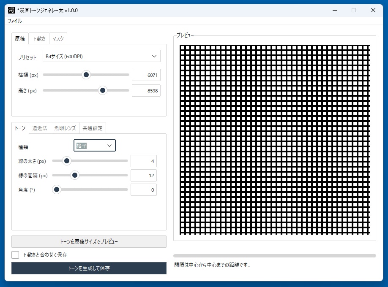Click the 線の太さ slider handle
The height and width of the screenshot is (287, 388).
click(x=67, y=161)
